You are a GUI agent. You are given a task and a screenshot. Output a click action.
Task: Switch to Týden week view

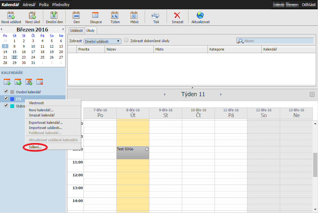[x=115, y=18]
